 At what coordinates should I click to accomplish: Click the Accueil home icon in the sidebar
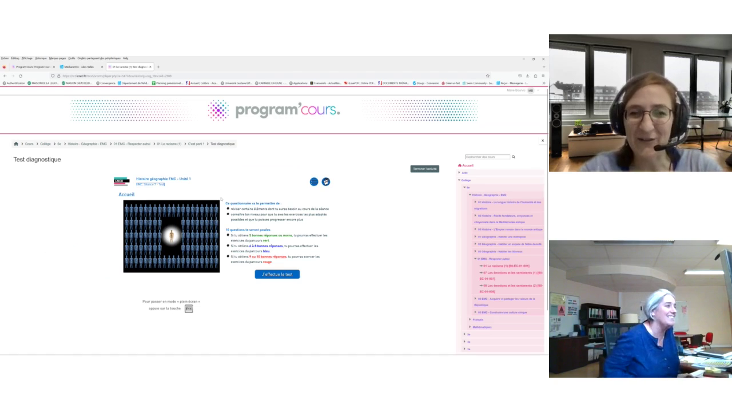pyautogui.click(x=460, y=165)
